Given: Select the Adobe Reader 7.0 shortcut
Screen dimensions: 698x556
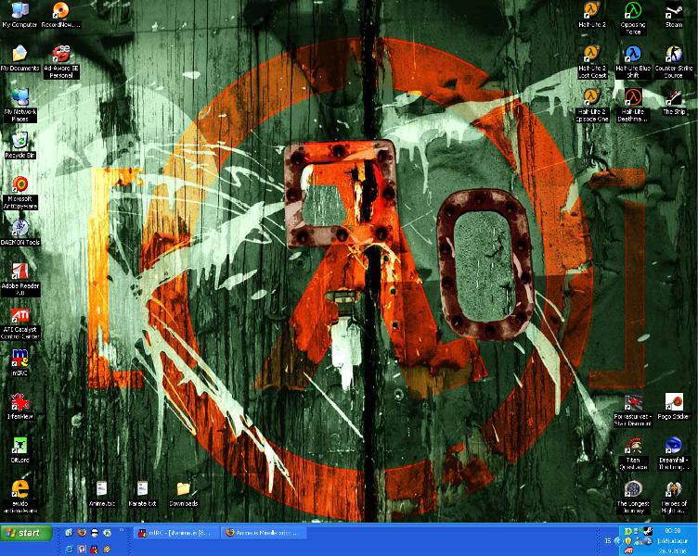Looking at the screenshot, I should [19, 280].
